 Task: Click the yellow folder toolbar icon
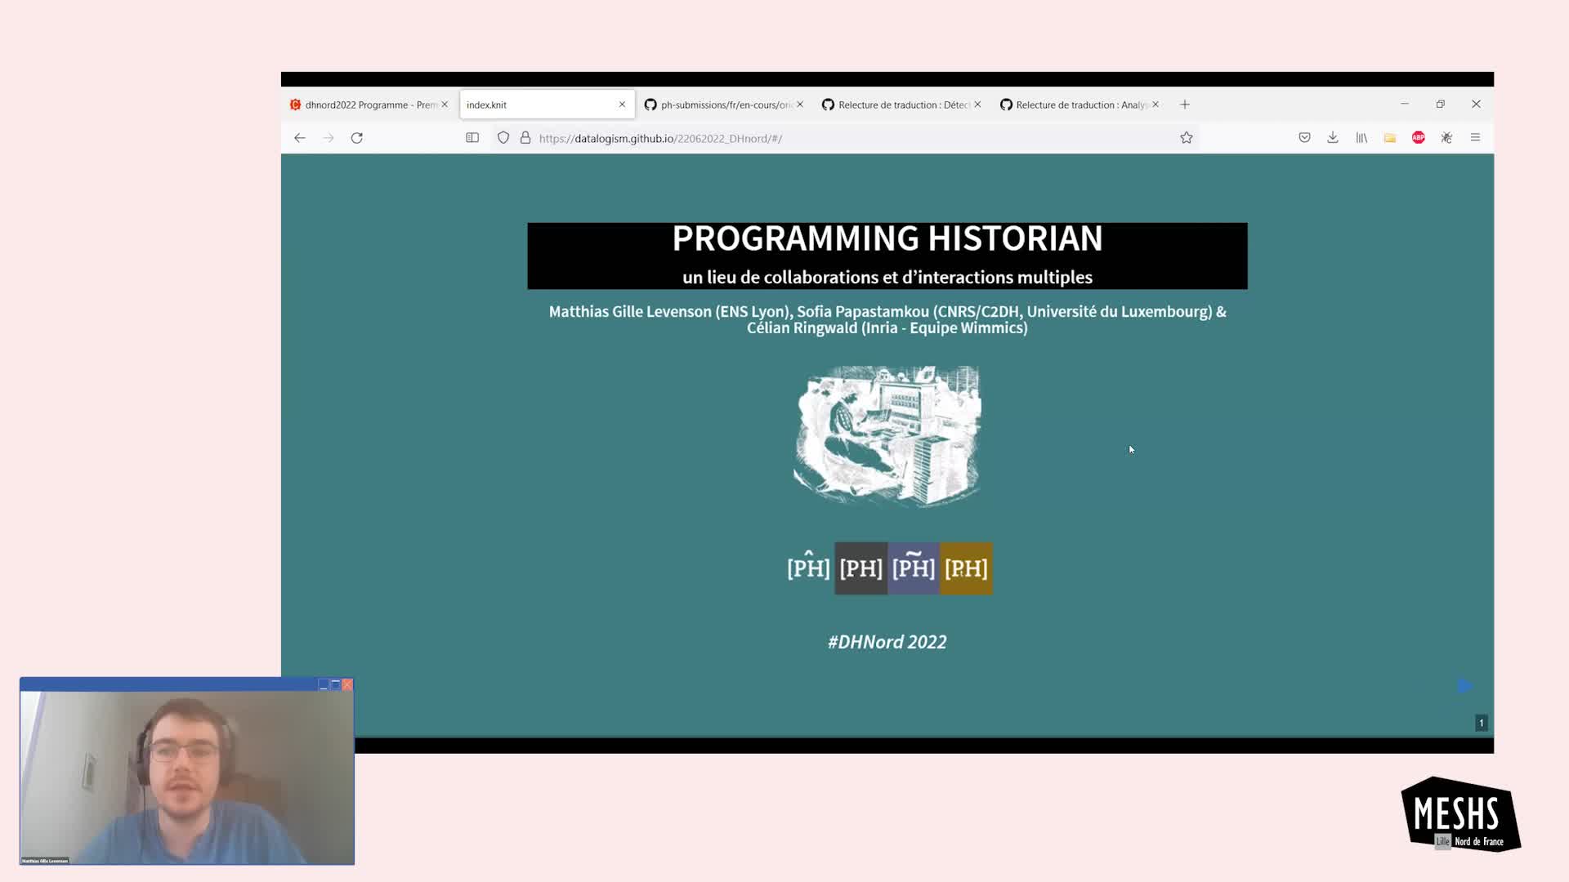click(x=1390, y=138)
